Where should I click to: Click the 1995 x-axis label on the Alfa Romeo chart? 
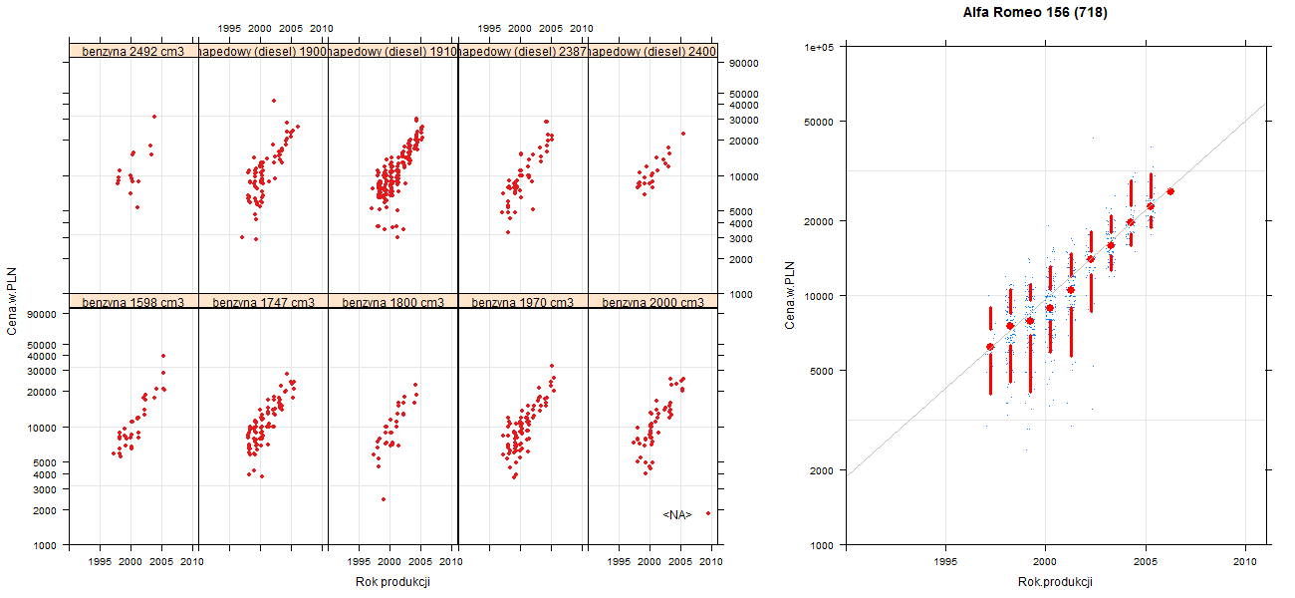pyautogui.click(x=945, y=561)
